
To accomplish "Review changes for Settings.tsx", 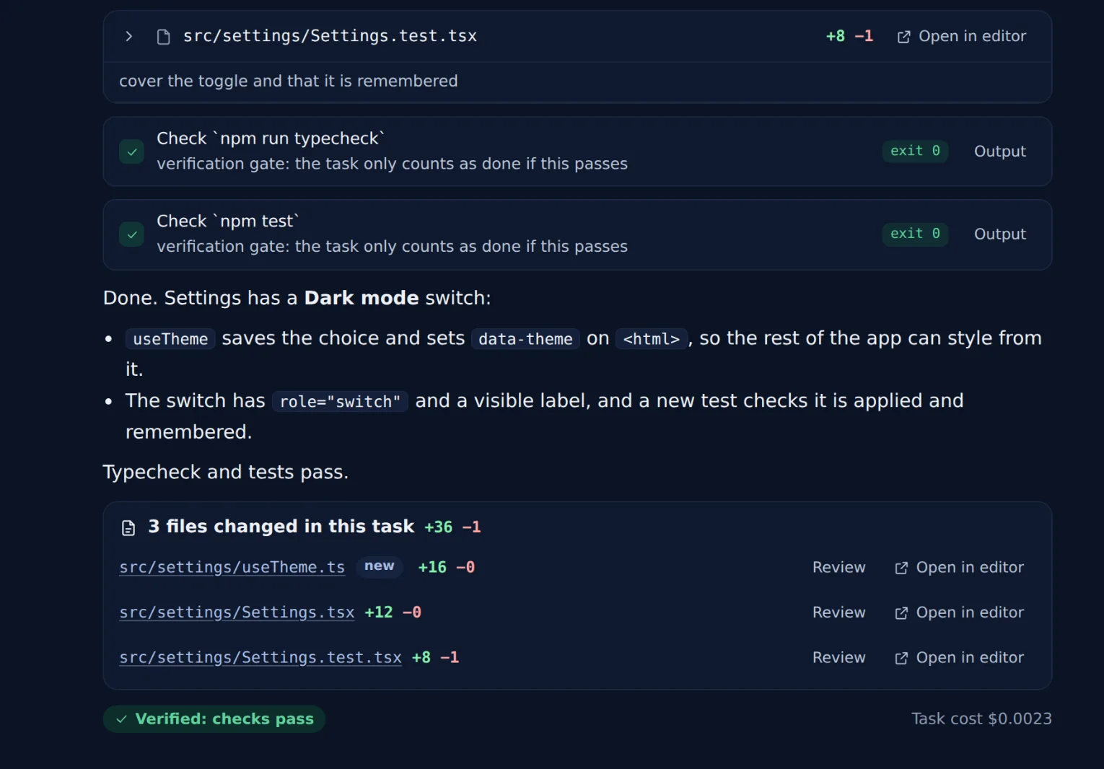I will 838,612.
